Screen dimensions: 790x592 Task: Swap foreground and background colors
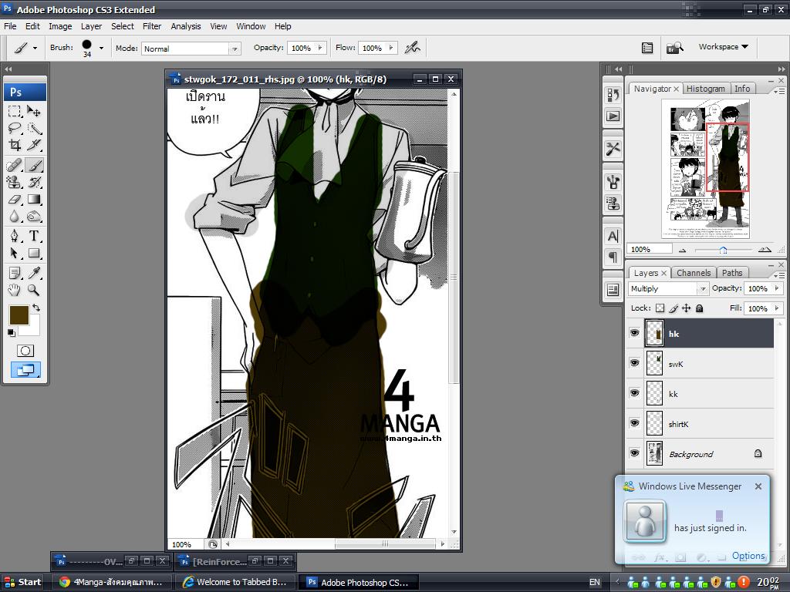(36, 307)
